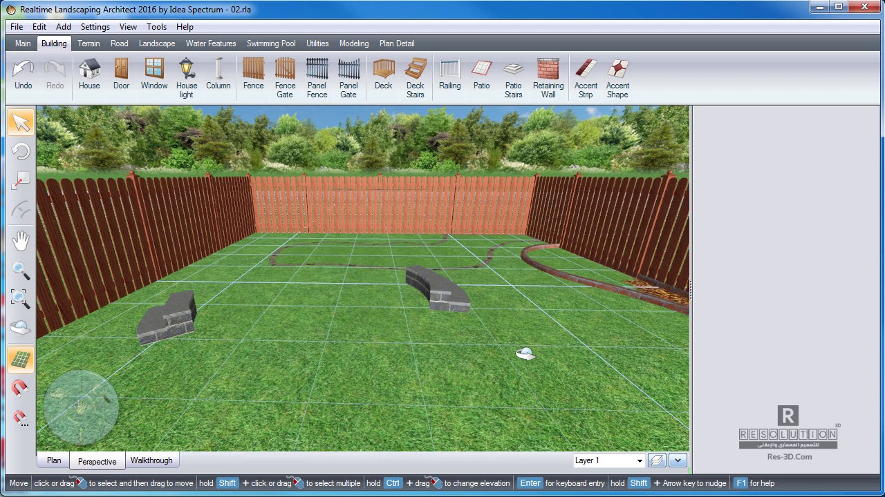This screenshot has height=497, width=885.
Task: Select the Accent Shape tool
Action: point(618,78)
